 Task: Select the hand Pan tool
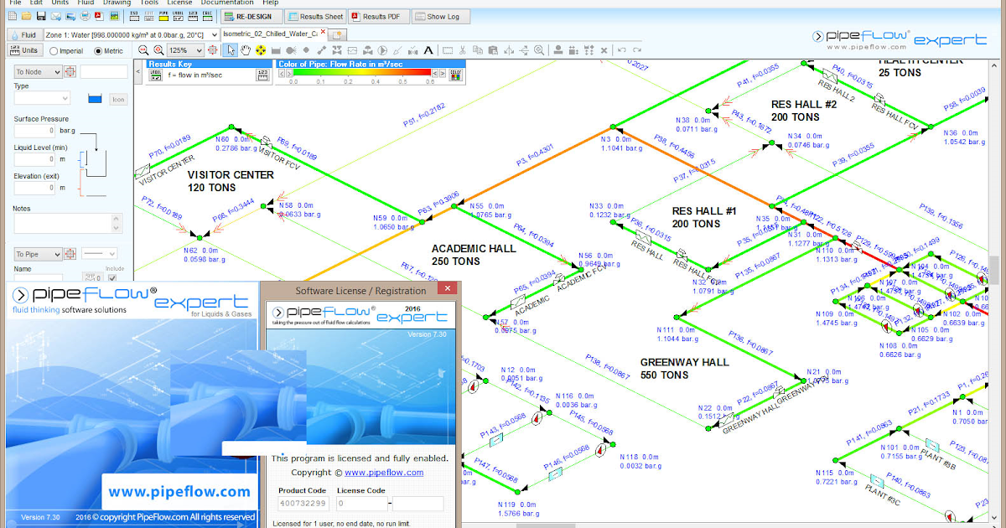246,50
